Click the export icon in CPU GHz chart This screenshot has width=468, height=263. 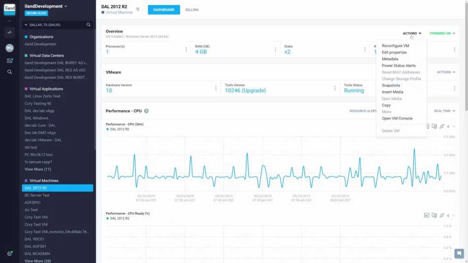point(435,126)
